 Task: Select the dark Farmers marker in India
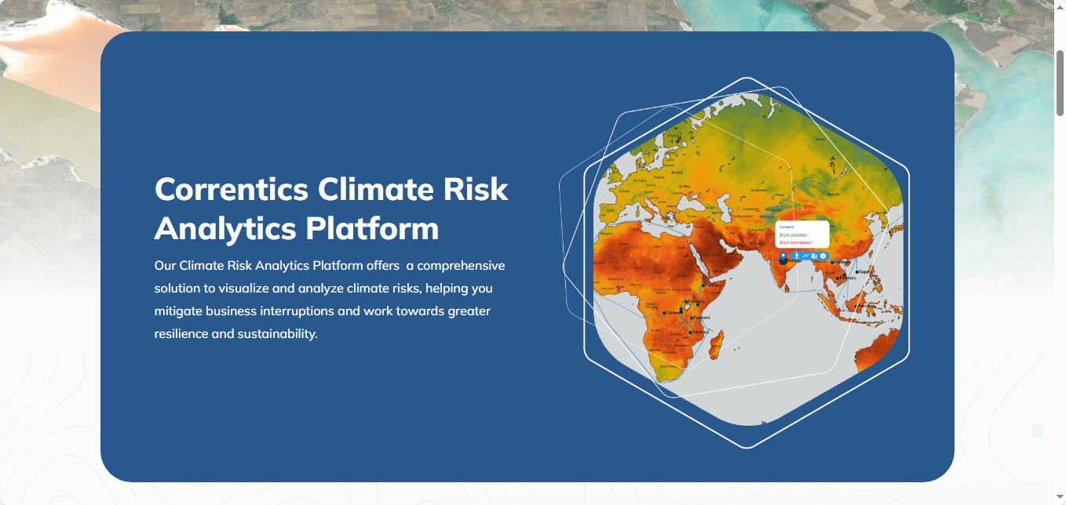click(783, 261)
